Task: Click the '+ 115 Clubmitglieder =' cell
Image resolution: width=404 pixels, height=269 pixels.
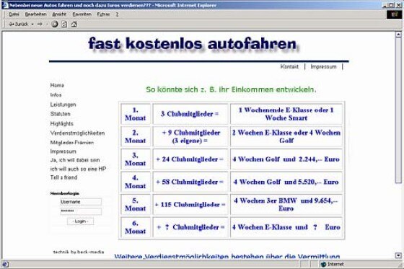Action: [190, 205]
